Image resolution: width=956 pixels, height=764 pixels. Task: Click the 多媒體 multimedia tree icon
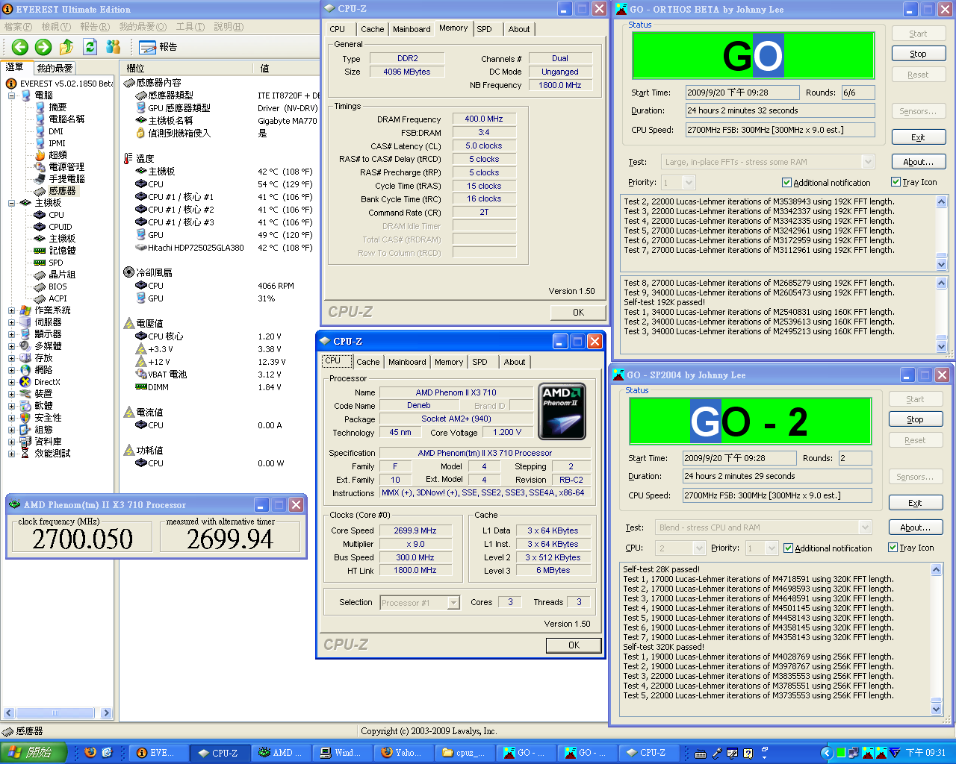pyautogui.click(x=25, y=346)
